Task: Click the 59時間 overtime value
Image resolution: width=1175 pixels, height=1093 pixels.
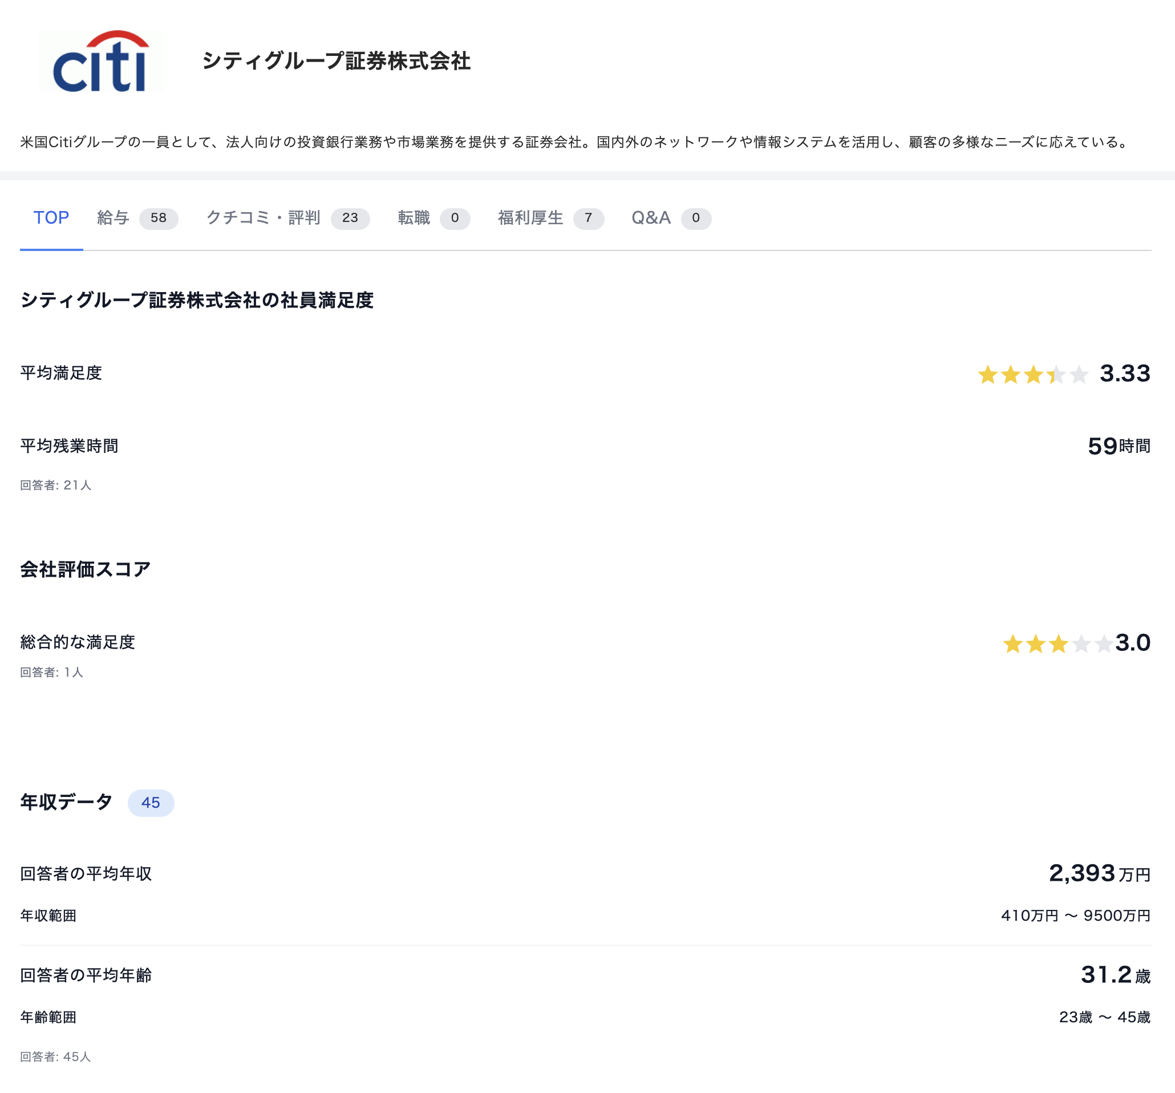Action: click(1119, 446)
